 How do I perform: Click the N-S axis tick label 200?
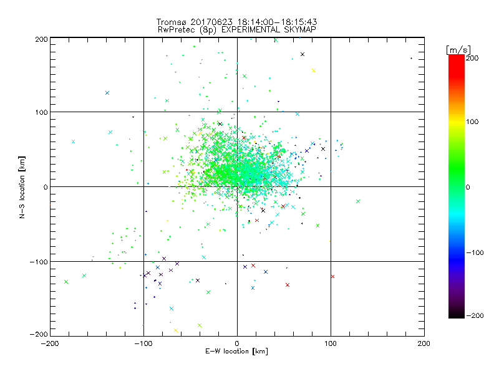41,39
